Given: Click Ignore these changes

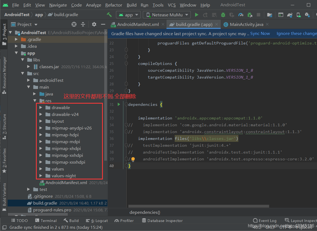Looking at the screenshot, I should pyautogui.click(x=296, y=33).
